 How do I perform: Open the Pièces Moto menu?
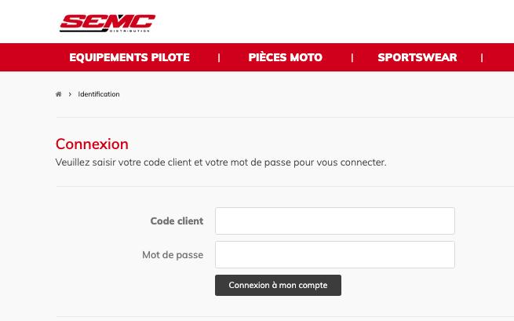285,57
